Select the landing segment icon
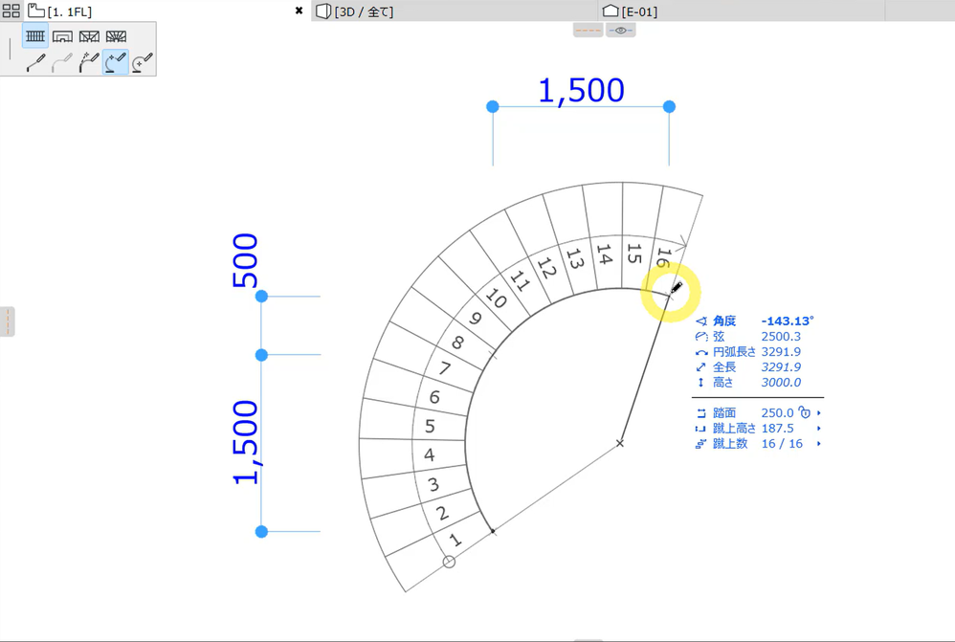The height and width of the screenshot is (642, 955). click(x=62, y=36)
